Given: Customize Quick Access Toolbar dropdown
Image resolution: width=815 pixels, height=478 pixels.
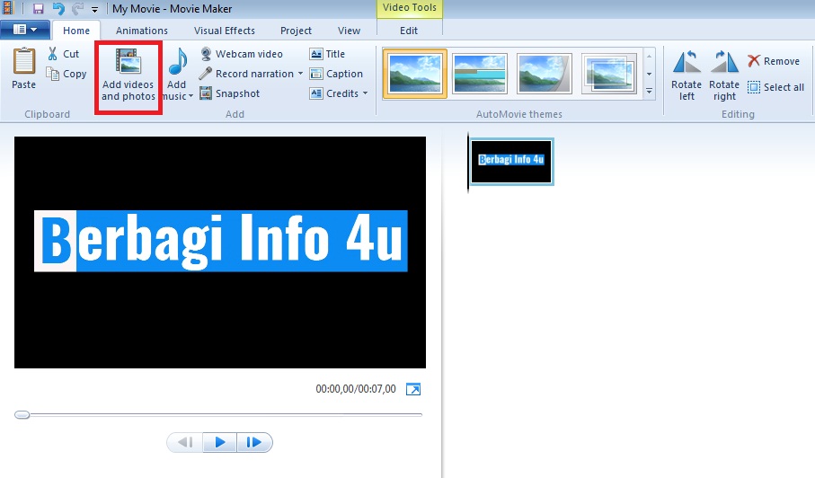Looking at the screenshot, I should (94, 9).
